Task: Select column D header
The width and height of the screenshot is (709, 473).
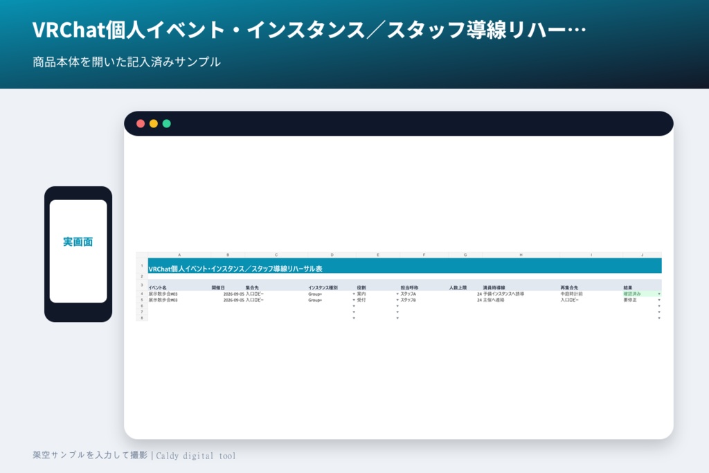Action: point(332,255)
